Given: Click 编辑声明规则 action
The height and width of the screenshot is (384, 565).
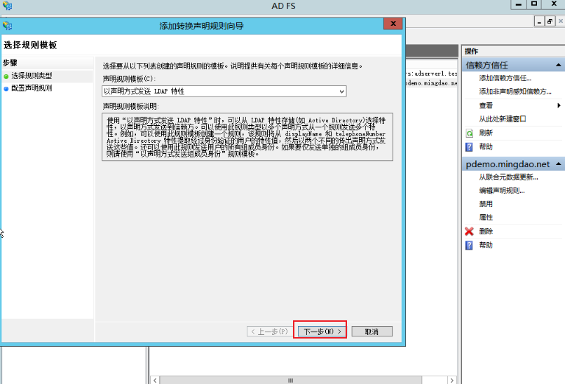Looking at the screenshot, I should pos(502,191).
